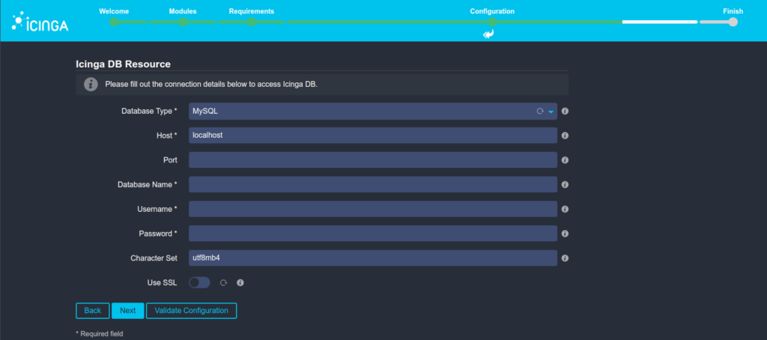This screenshot has width=767, height=340.
Task: Click the back arrows icon under Configuration
Action: (x=488, y=34)
